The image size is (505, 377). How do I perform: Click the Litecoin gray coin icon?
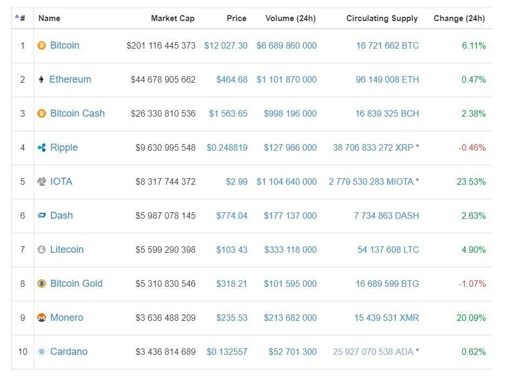pyautogui.click(x=42, y=250)
